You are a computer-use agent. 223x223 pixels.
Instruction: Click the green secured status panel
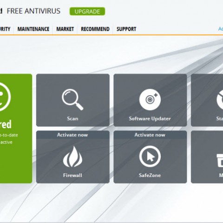pos(16,129)
